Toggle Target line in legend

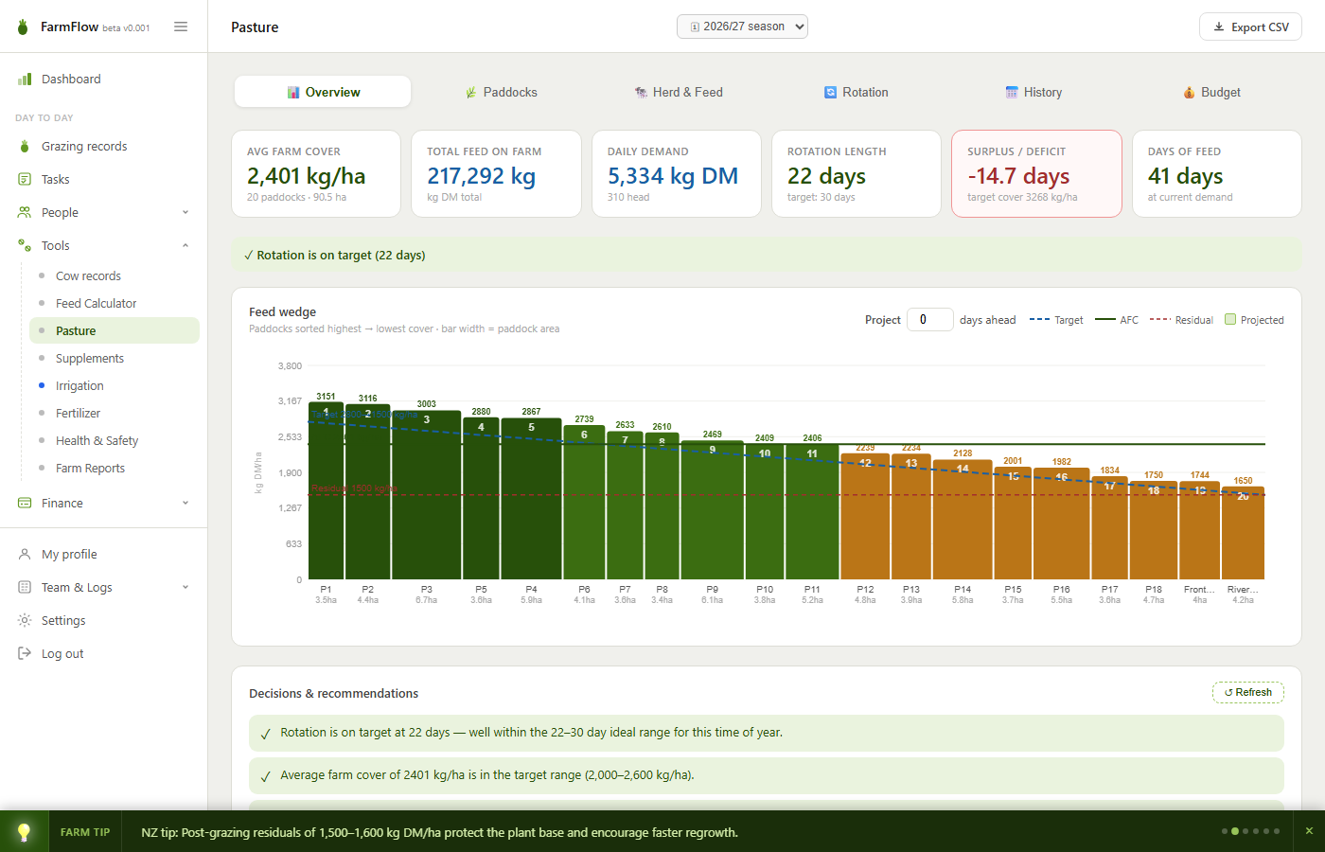[x=1056, y=320]
